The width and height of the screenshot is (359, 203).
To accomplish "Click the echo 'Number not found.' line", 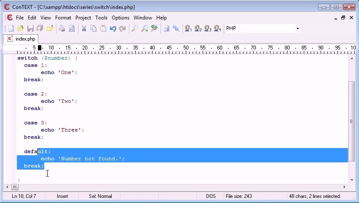I will (83, 159).
